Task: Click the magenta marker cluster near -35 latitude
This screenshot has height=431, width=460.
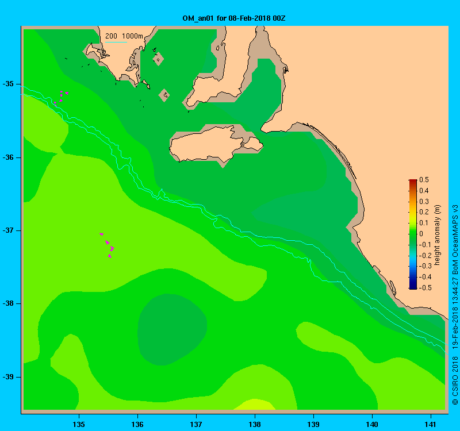Action: [61, 97]
